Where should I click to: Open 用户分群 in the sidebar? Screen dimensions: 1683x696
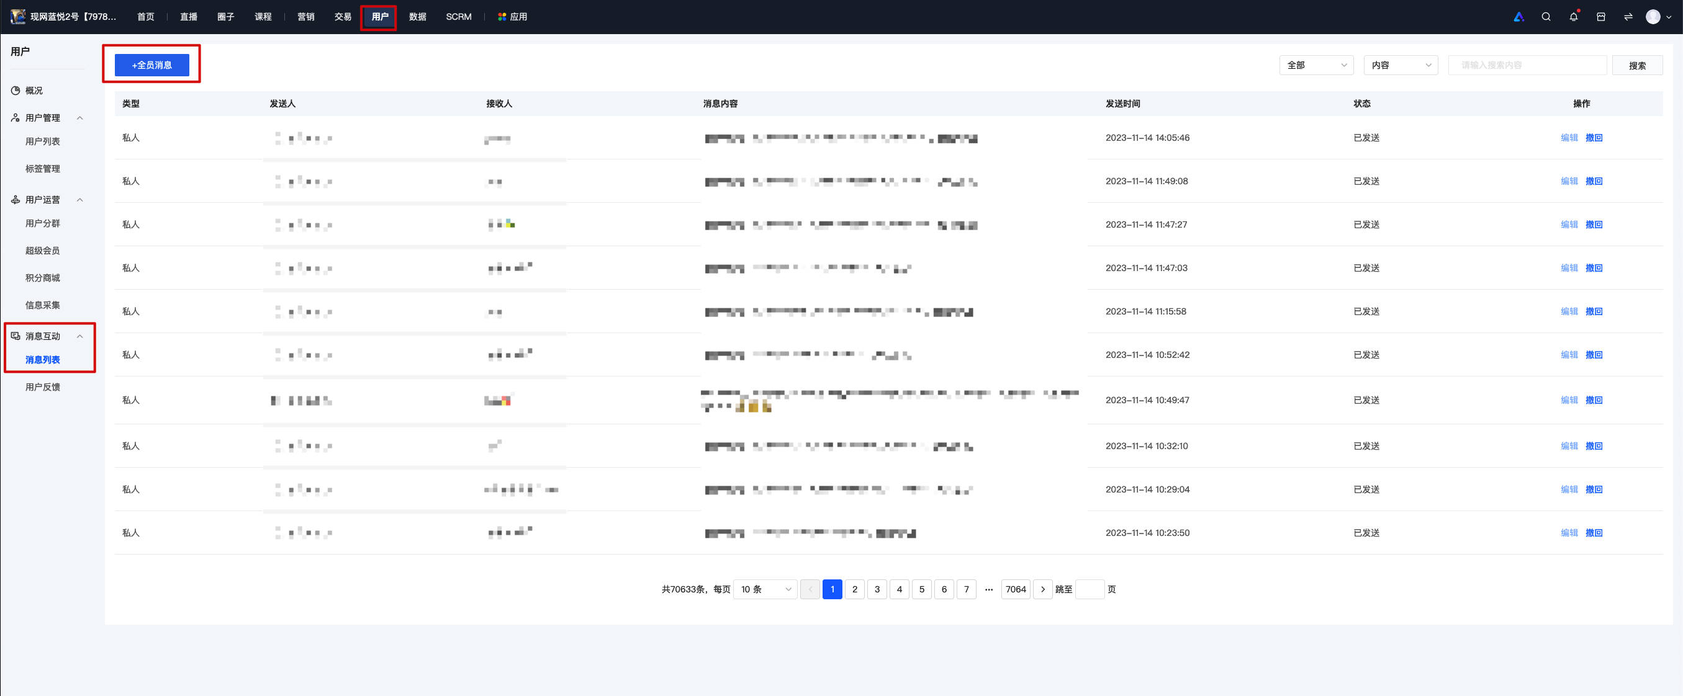[x=42, y=224]
